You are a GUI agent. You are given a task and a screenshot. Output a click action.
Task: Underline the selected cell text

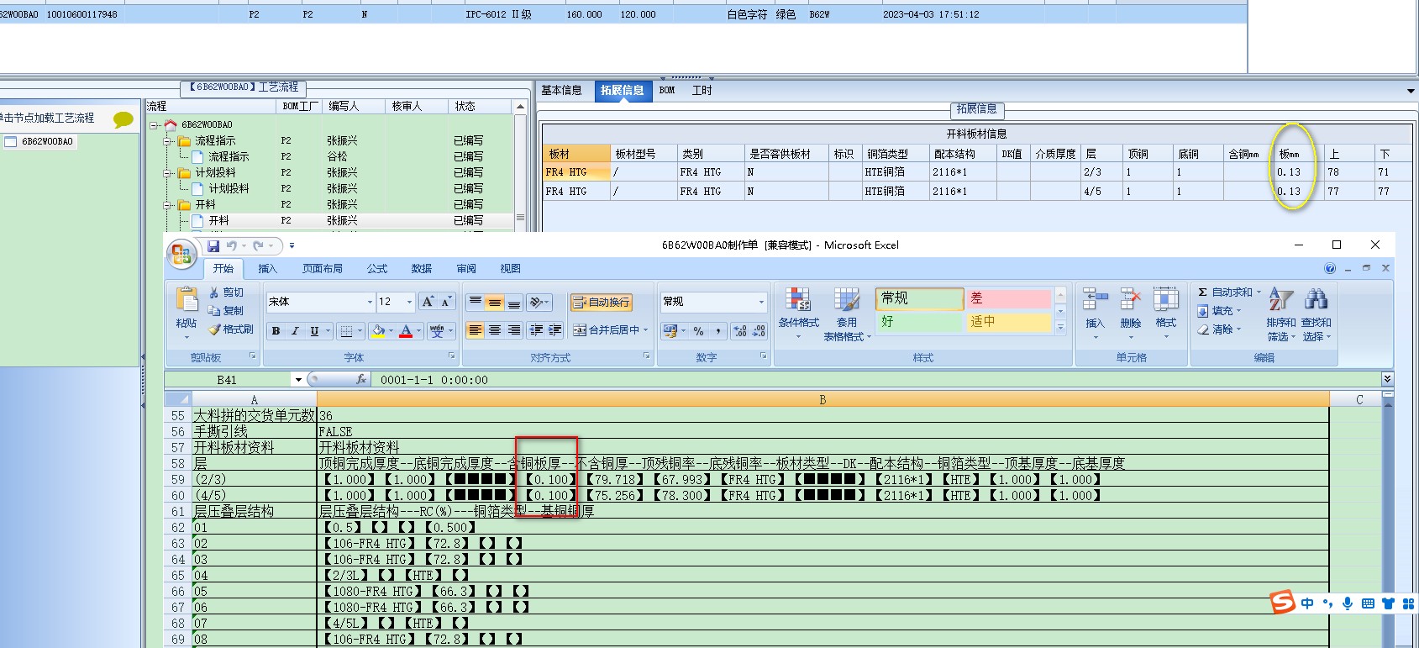(314, 331)
